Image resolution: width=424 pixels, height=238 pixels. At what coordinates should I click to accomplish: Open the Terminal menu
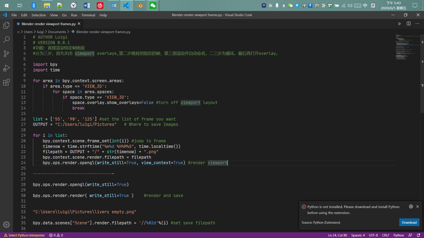coord(88,15)
